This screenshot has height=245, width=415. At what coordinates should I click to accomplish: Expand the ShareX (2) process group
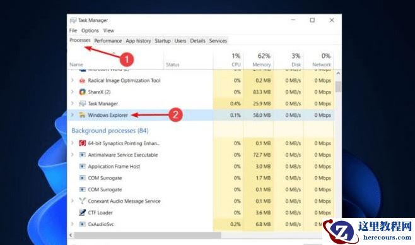pos(73,92)
